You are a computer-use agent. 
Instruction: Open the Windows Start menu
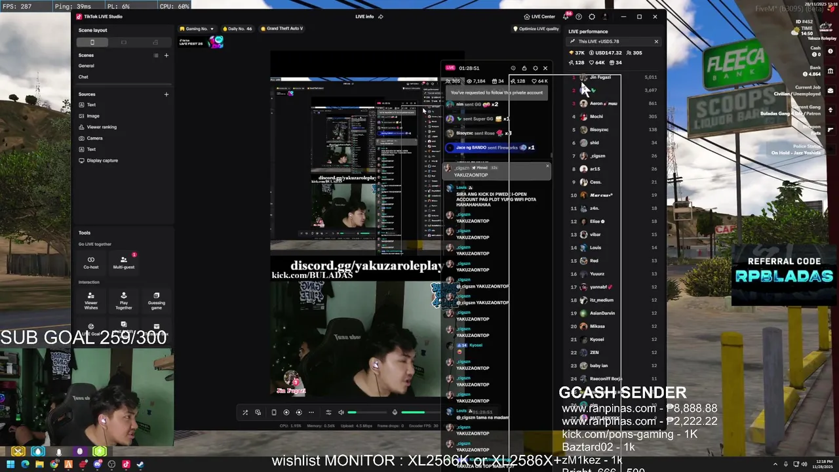click(x=10, y=464)
